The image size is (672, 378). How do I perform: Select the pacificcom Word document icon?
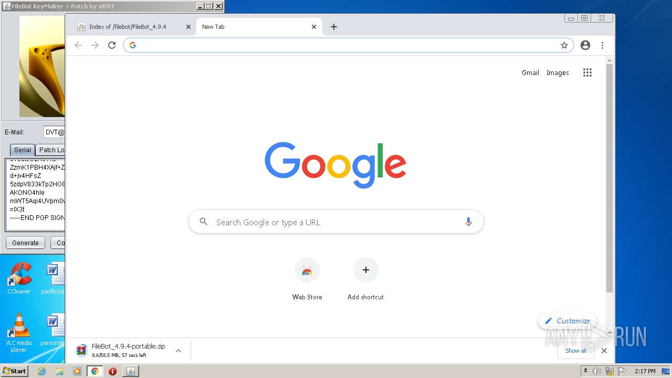(x=53, y=278)
